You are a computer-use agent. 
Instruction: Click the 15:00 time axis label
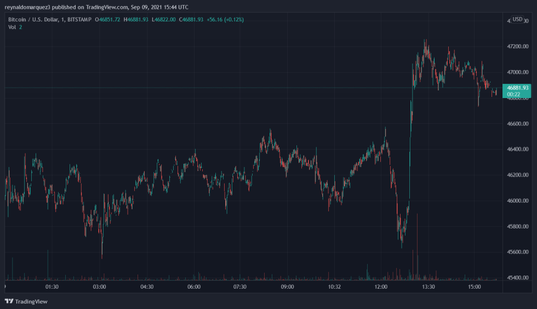pyautogui.click(x=475, y=287)
